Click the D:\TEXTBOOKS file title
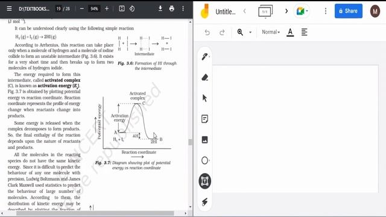Image resolution: width=386 pixels, height=217 pixels. coord(34,9)
